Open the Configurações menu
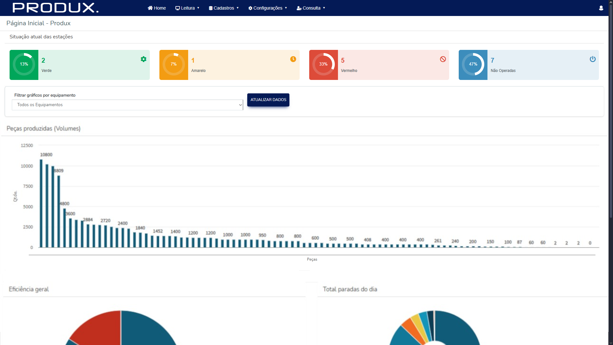Viewport: 613px width, 345px height. [268, 8]
